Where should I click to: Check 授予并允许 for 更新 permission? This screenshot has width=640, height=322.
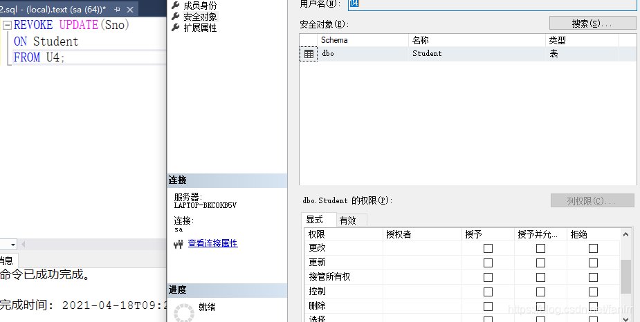click(540, 263)
